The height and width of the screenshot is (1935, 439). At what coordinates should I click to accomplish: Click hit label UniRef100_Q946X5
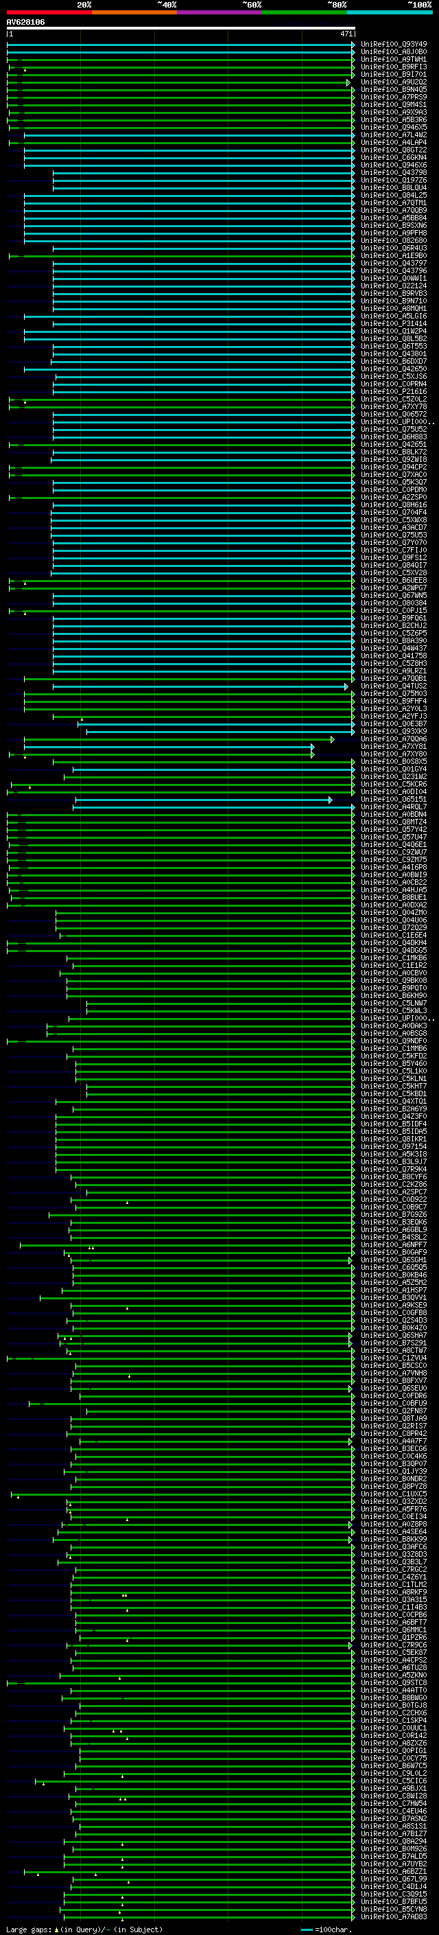coord(394,127)
